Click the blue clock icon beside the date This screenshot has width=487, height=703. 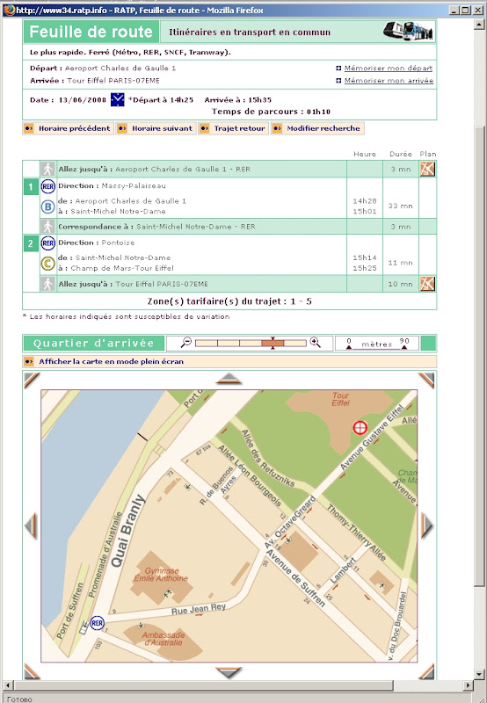coord(117,99)
